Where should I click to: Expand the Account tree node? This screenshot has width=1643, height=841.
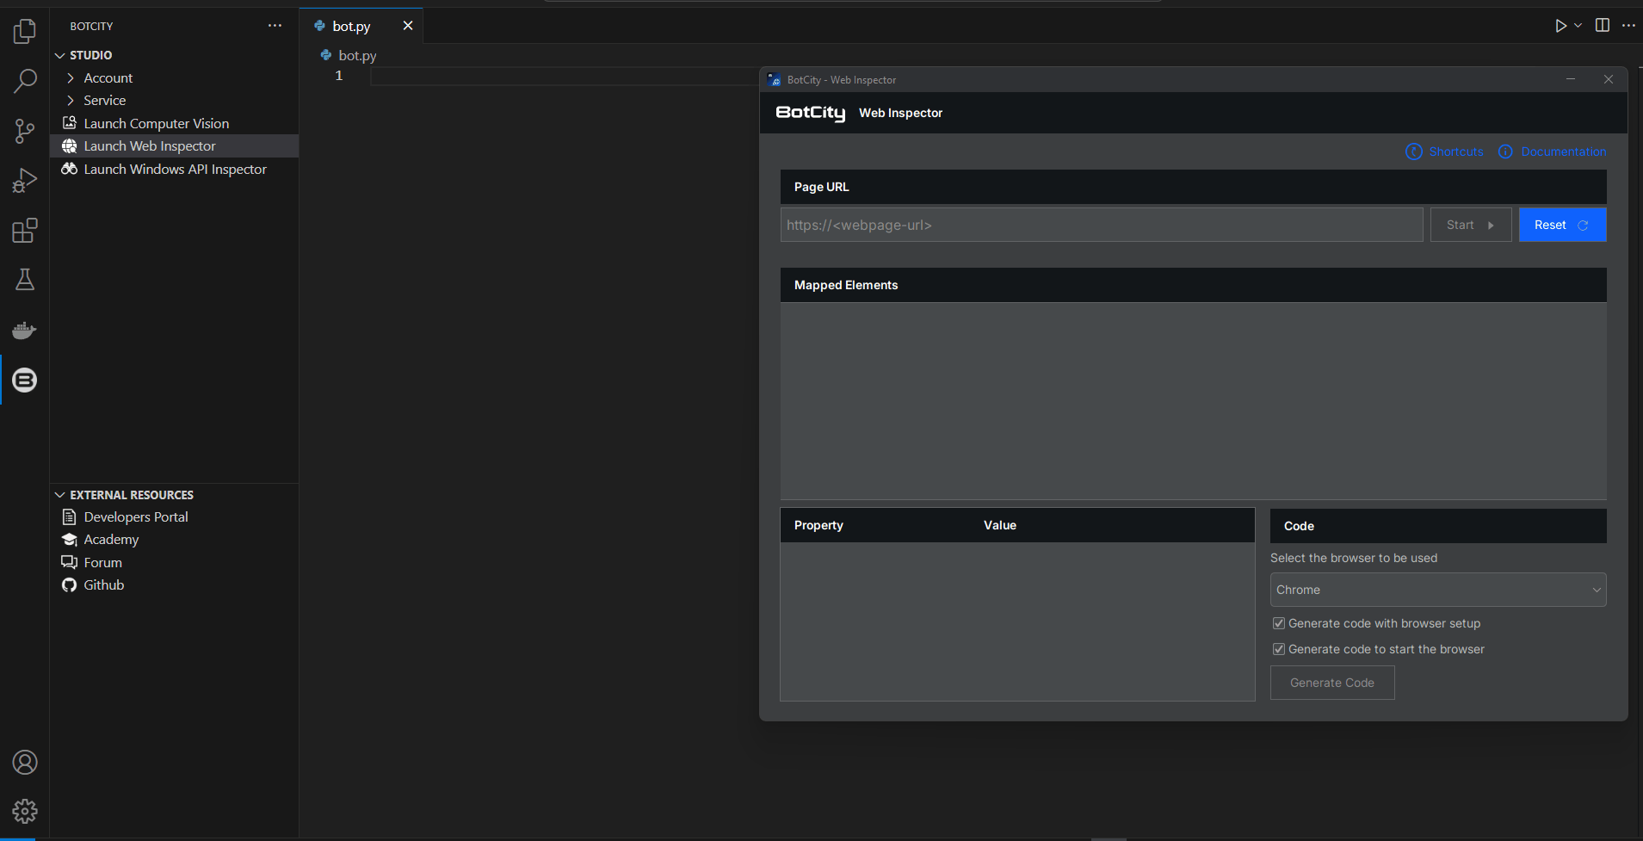[71, 78]
